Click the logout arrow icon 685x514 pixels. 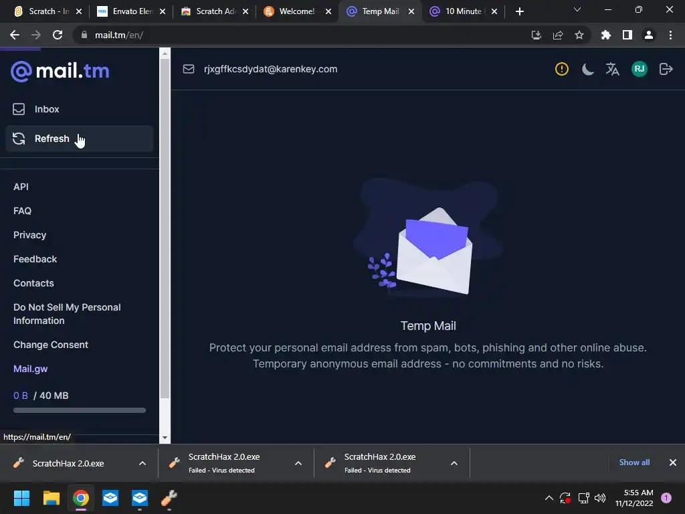point(666,69)
